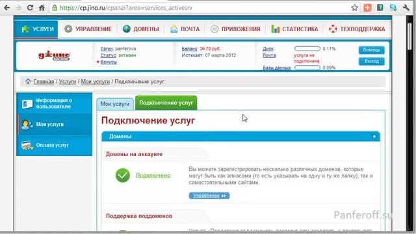
Task: Reload the page with refresh icon
Action: click(x=30, y=8)
